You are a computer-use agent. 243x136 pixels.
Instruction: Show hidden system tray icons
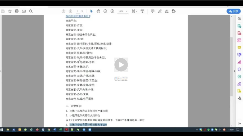(x=197, y=130)
